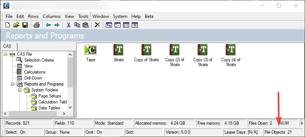
Task: Open the System menu
Action: 120,16
